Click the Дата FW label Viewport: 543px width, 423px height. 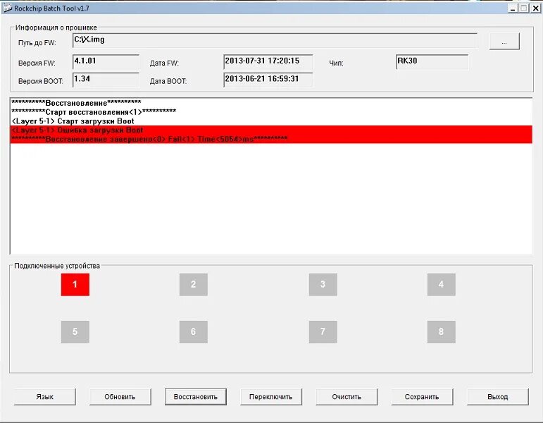(x=164, y=63)
